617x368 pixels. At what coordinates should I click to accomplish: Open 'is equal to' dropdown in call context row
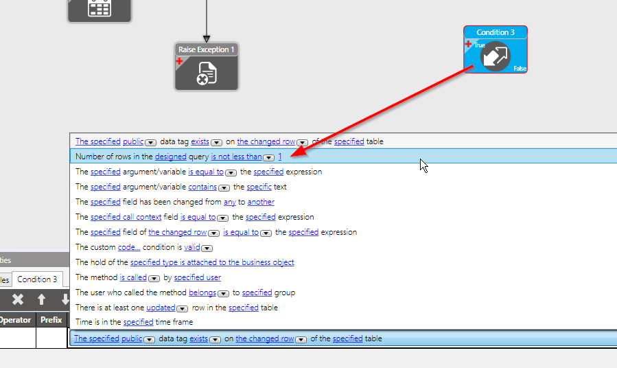click(x=223, y=218)
